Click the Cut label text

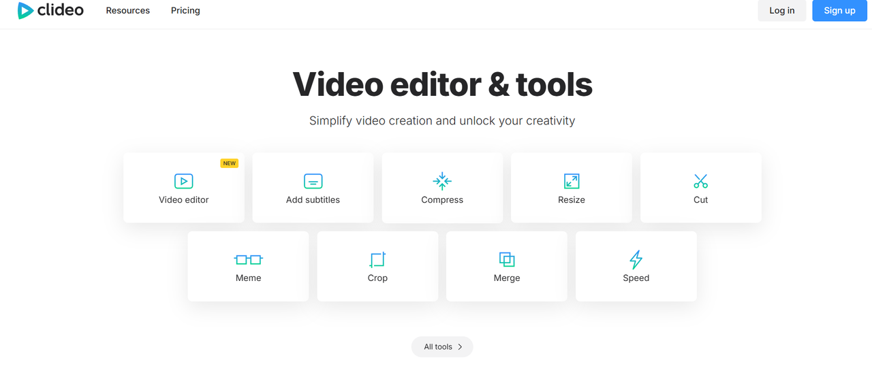click(x=701, y=200)
